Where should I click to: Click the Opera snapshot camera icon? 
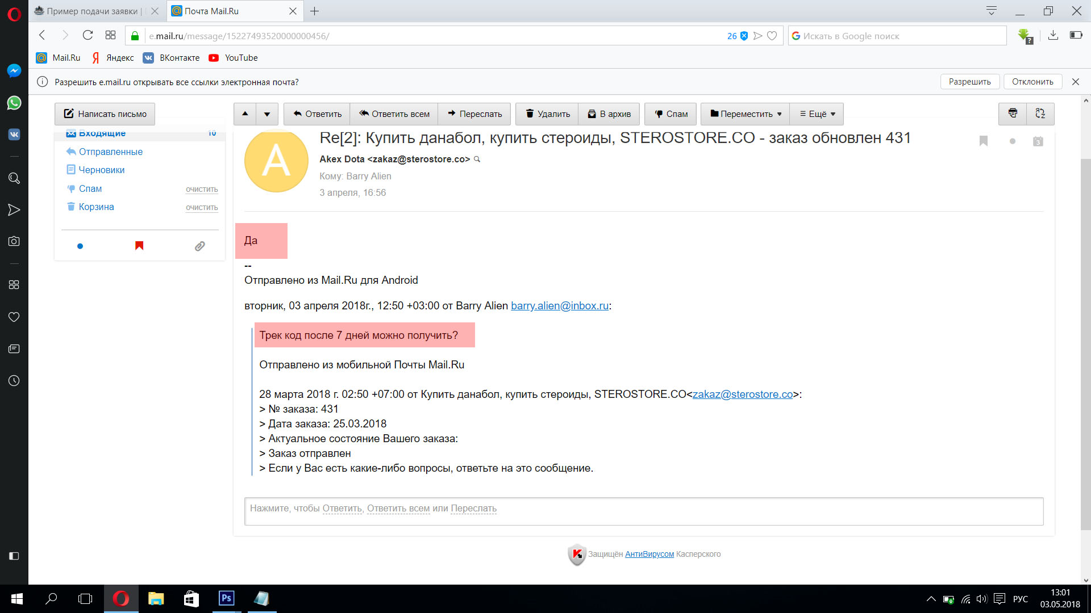tap(14, 241)
